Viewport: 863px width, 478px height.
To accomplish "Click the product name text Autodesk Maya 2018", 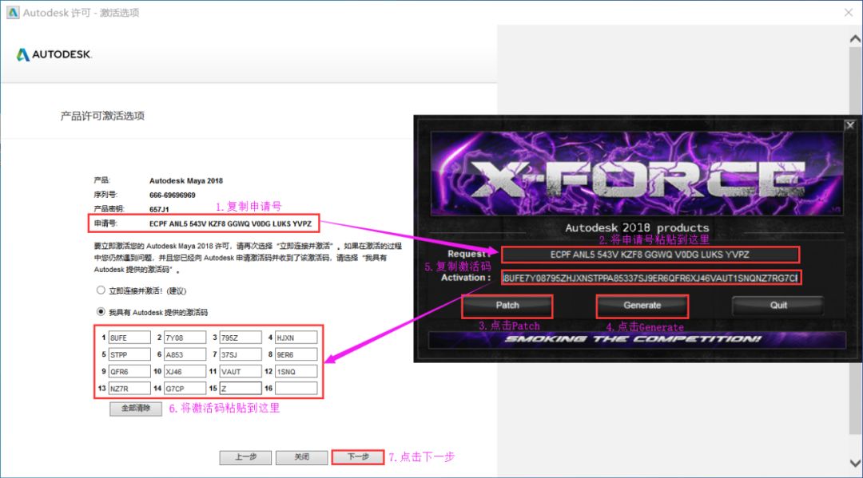I will click(x=186, y=181).
